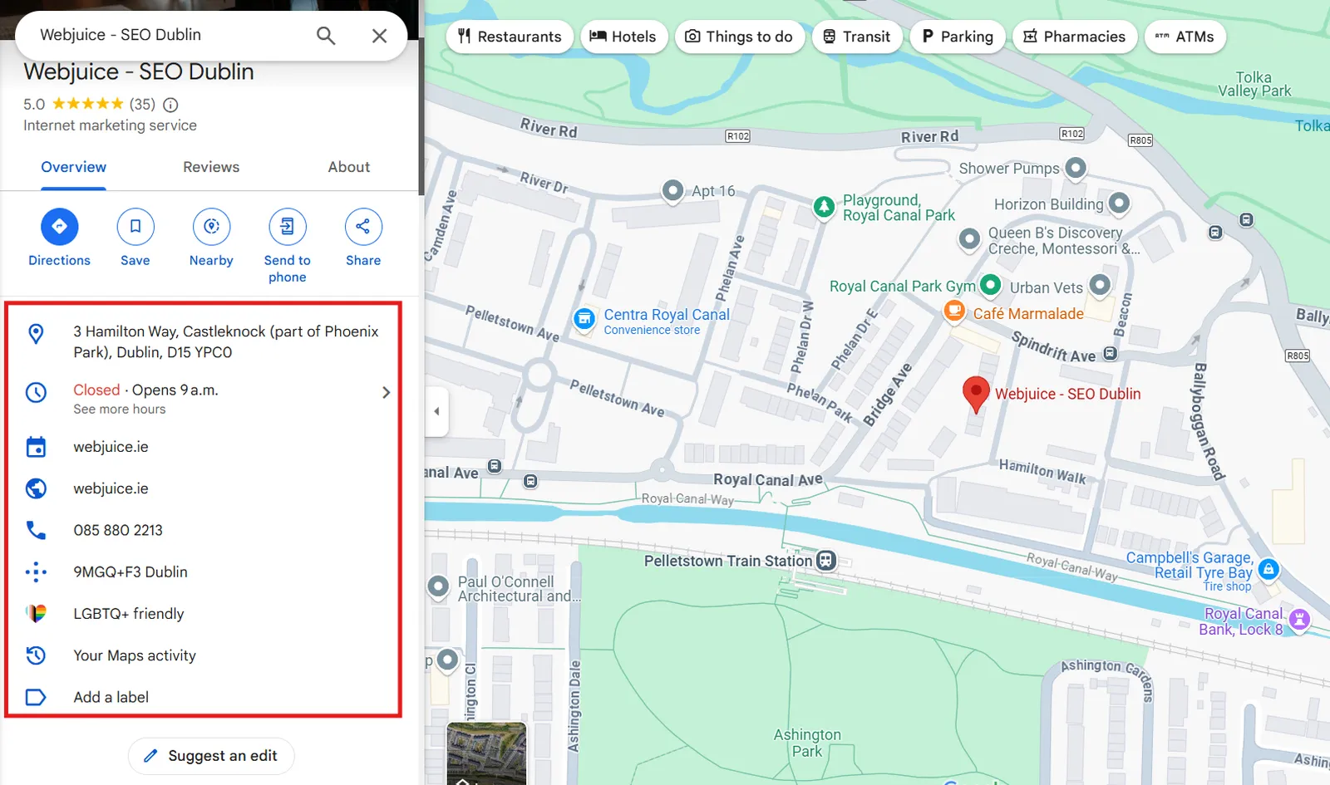Image resolution: width=1330 pixels, height=785 pixels.
Task: Click See more hours
Action: pyautogui.click(x=120, y=410)
